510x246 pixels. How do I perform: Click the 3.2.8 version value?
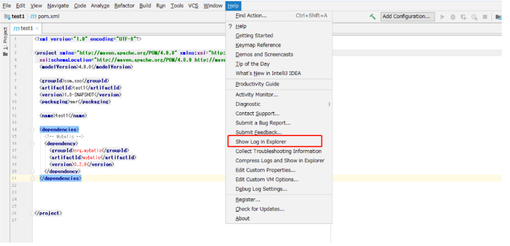80,165
